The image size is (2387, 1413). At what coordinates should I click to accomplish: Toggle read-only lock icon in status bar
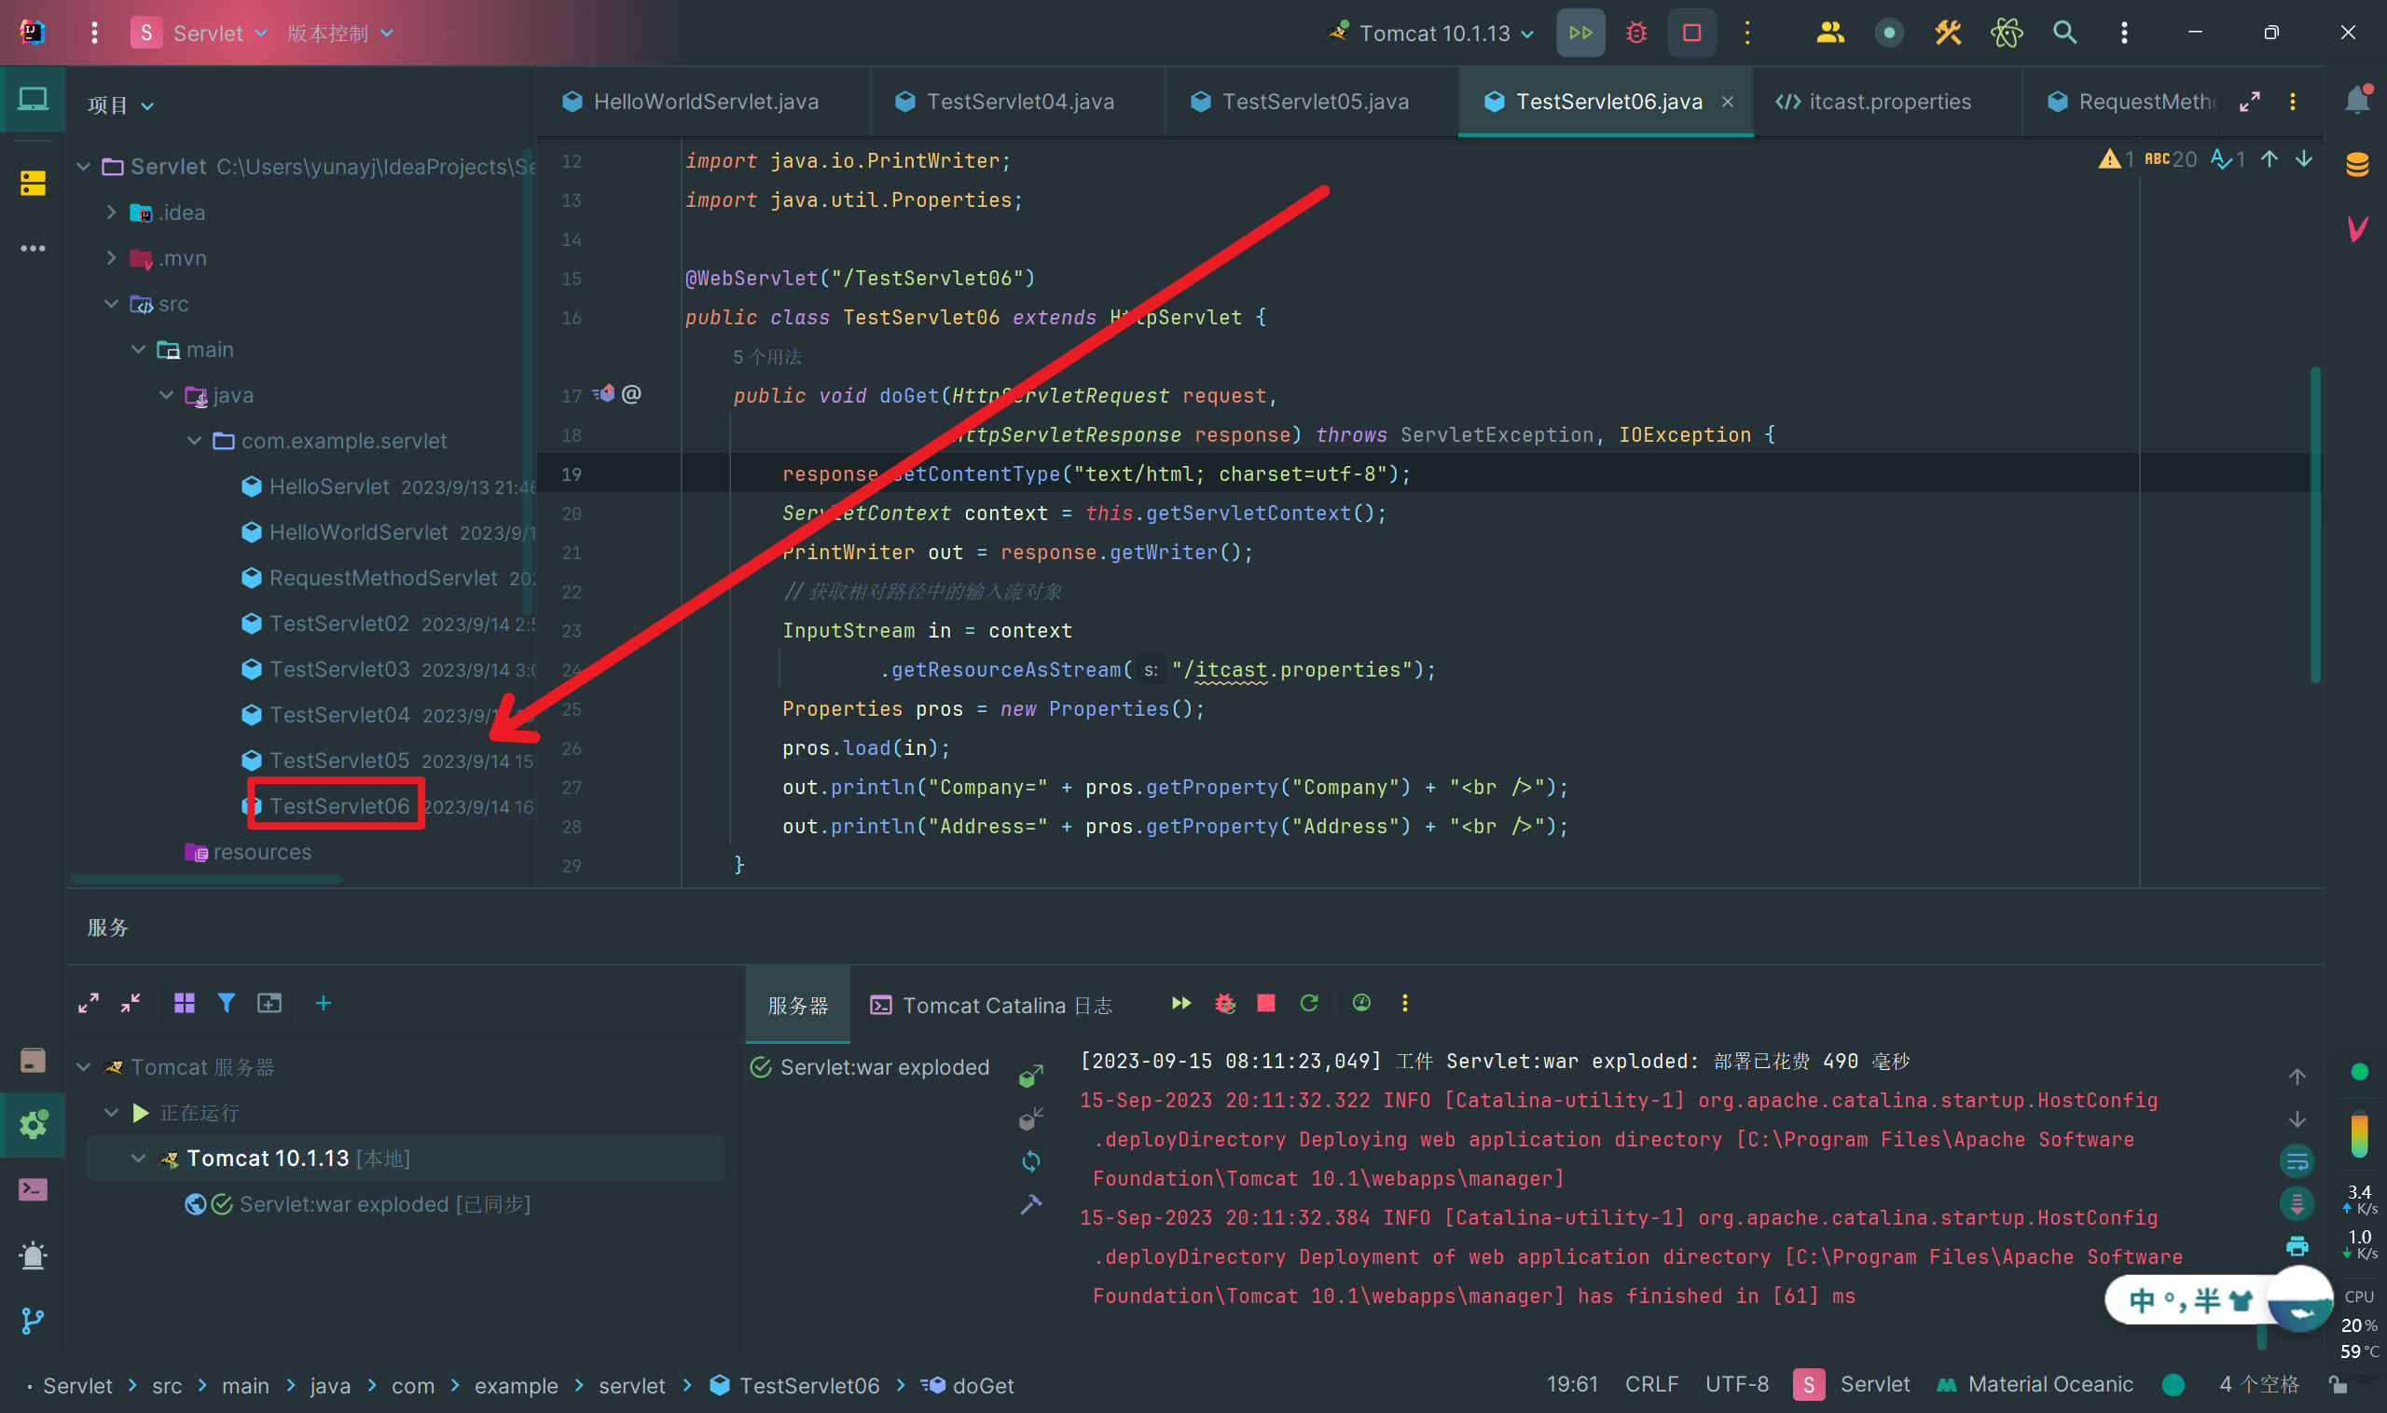[2338, 1384]
